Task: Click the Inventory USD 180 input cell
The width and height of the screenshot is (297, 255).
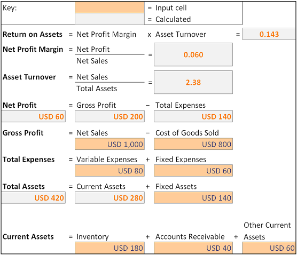Action: pyautogui.click(x=110, y=248)
